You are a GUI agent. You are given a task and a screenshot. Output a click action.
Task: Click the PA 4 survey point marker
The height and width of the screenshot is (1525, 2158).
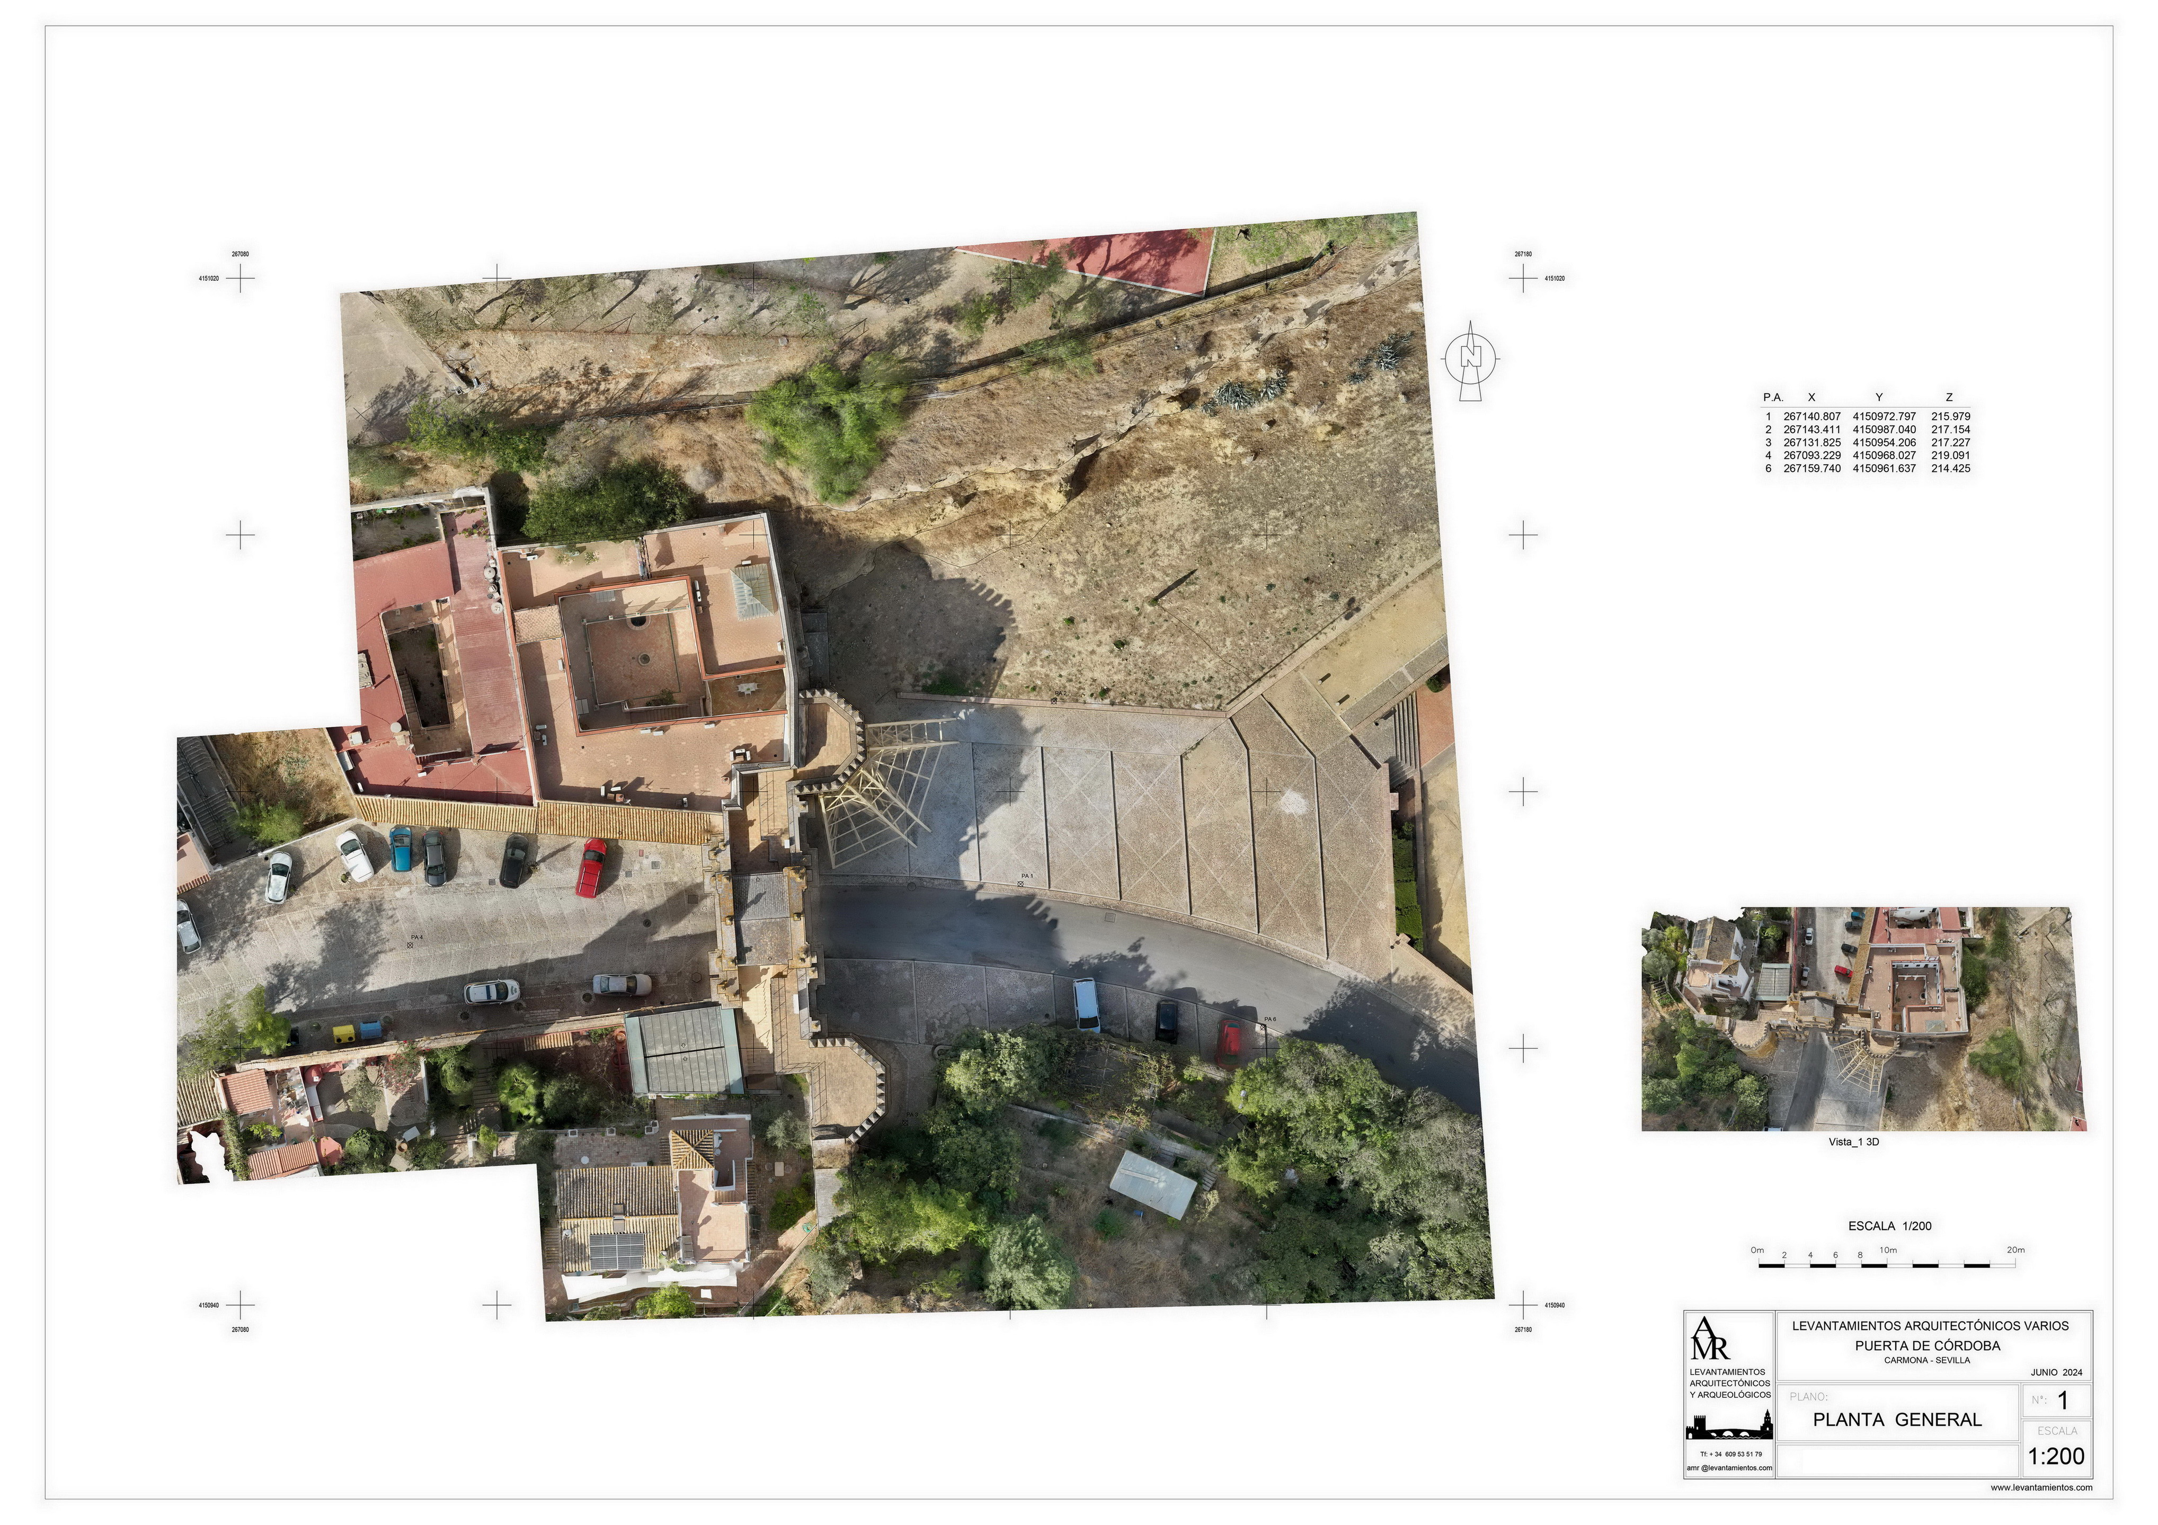411,946
